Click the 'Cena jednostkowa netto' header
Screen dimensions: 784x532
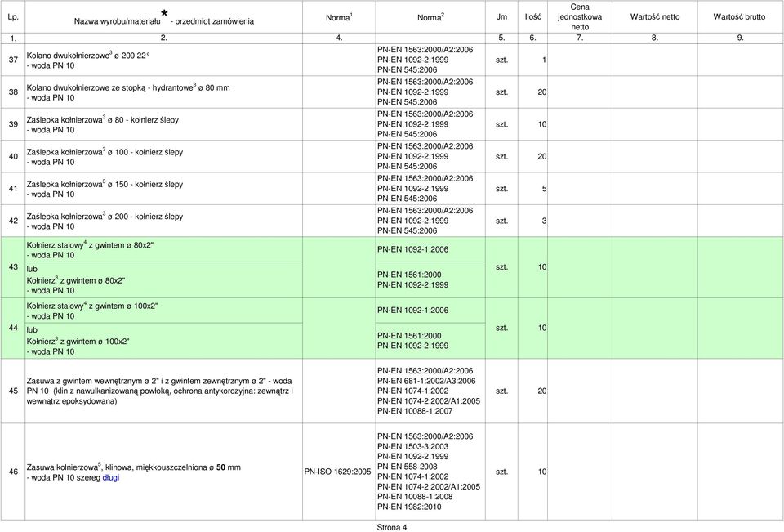coord(580,17)
